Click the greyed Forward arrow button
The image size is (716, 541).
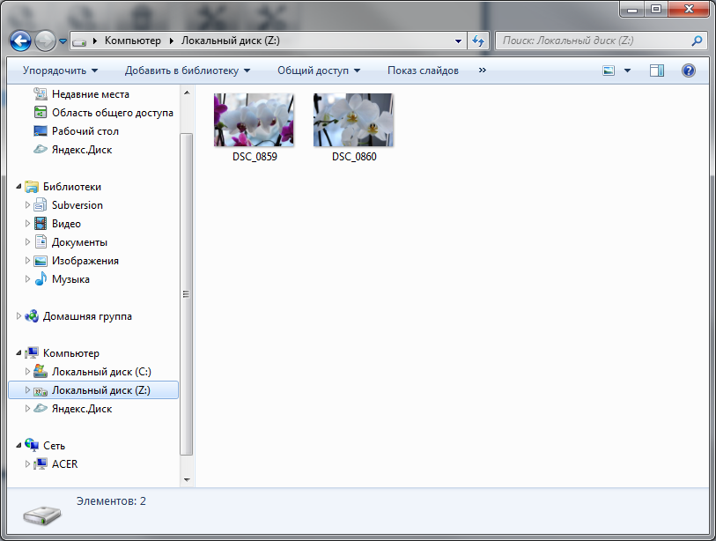pyautogui.click(x=45, y=41)
